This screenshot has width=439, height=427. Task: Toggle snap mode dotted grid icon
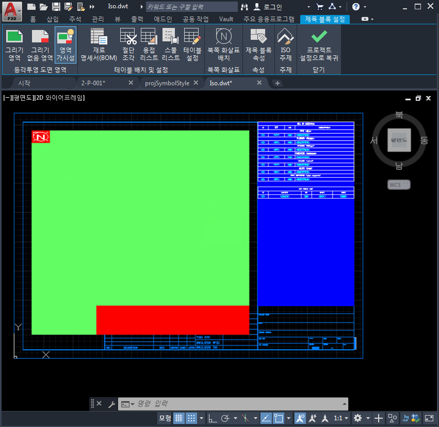tap(191, 418)
